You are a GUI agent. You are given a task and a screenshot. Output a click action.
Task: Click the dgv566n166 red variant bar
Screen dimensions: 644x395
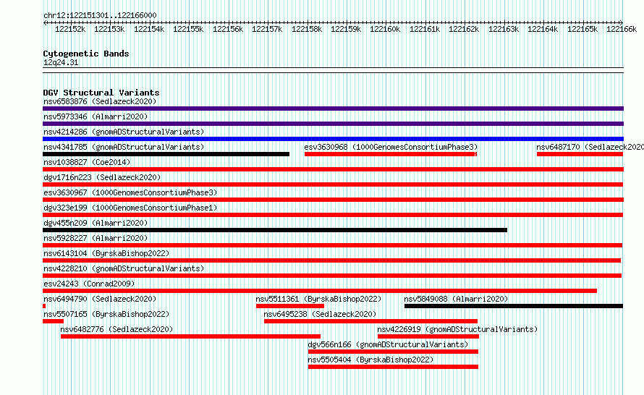point(393,352)
